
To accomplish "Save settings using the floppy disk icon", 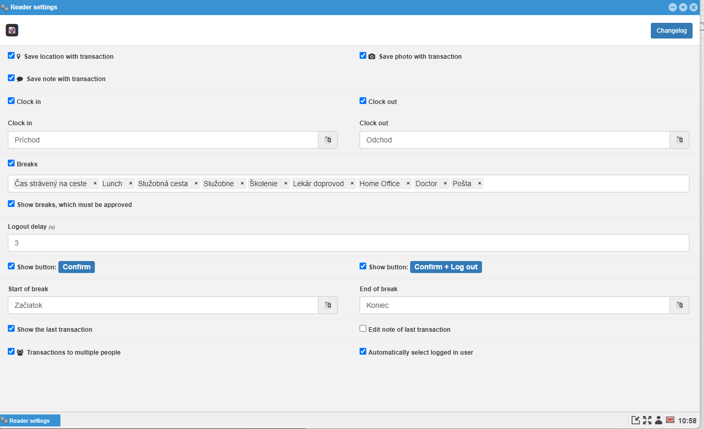I will tap(11, 30).
